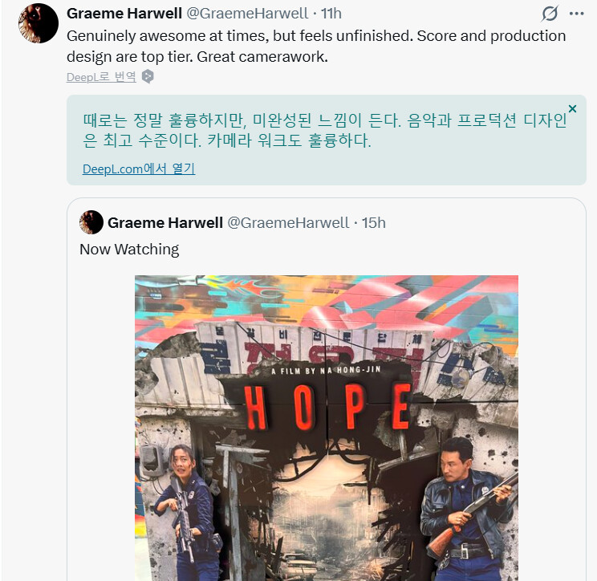Click the red HOPE title on the poster
The height and width of the screenshot is (581, 597).
pos(327,407)
